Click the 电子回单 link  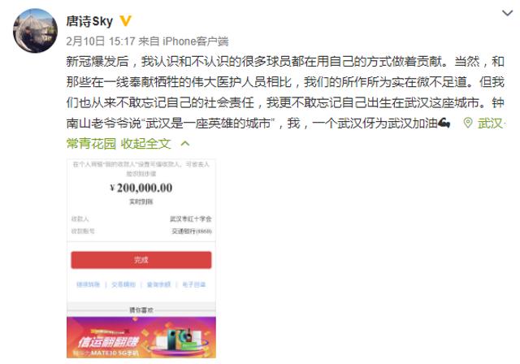tap(194, 284)
